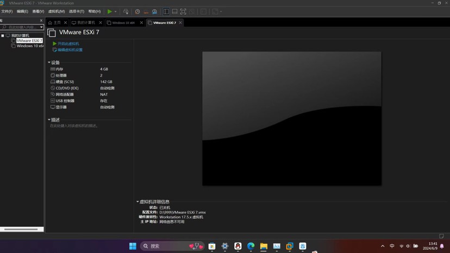Switch to the Windows 10 x64 tab
450x253 pixels.
point(123,23)
